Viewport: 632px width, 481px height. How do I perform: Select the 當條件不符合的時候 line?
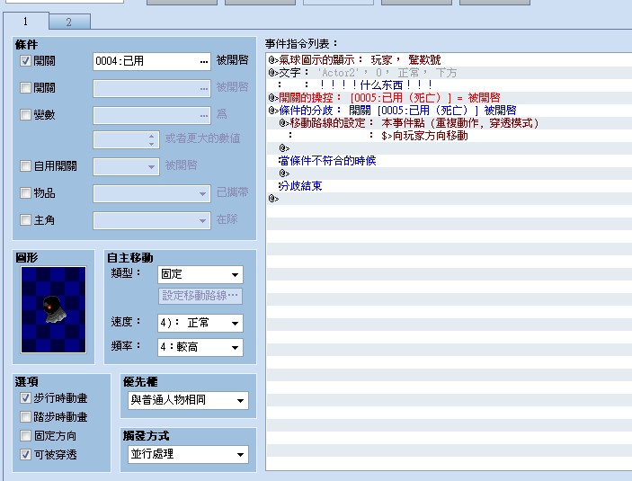[x=449, y=160]
